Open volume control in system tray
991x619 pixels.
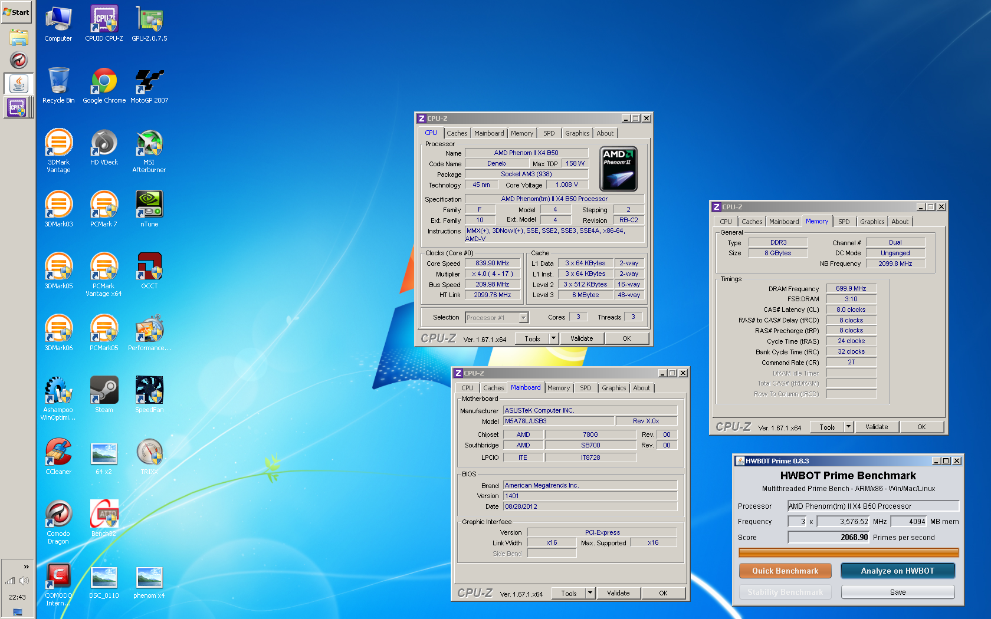coord(24,581)
